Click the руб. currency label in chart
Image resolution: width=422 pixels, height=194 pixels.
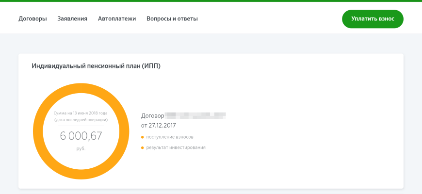[81, 148]
